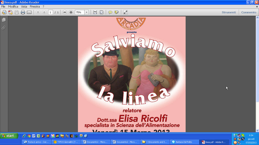The height and width of the screenshot is (145, 259).
Task: Open the Finestra menu
Action: pos(35,7)
